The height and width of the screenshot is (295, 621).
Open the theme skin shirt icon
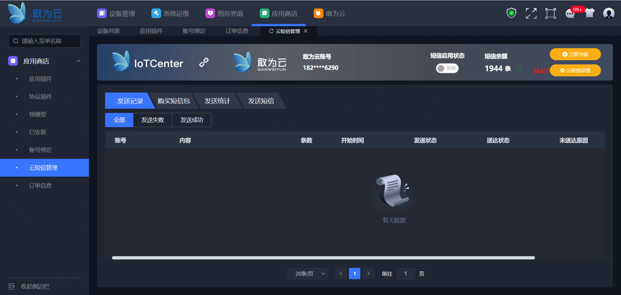pyautogui.click(x=590, y=13)
